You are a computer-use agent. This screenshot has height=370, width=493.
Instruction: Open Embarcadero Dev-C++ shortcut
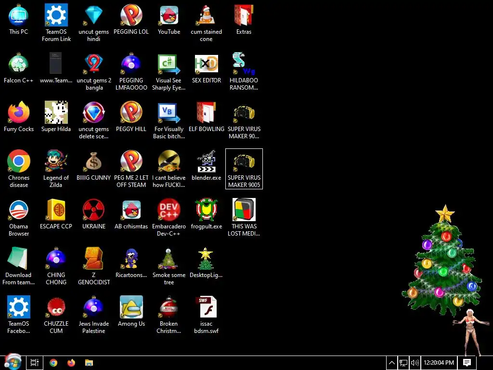169,217
